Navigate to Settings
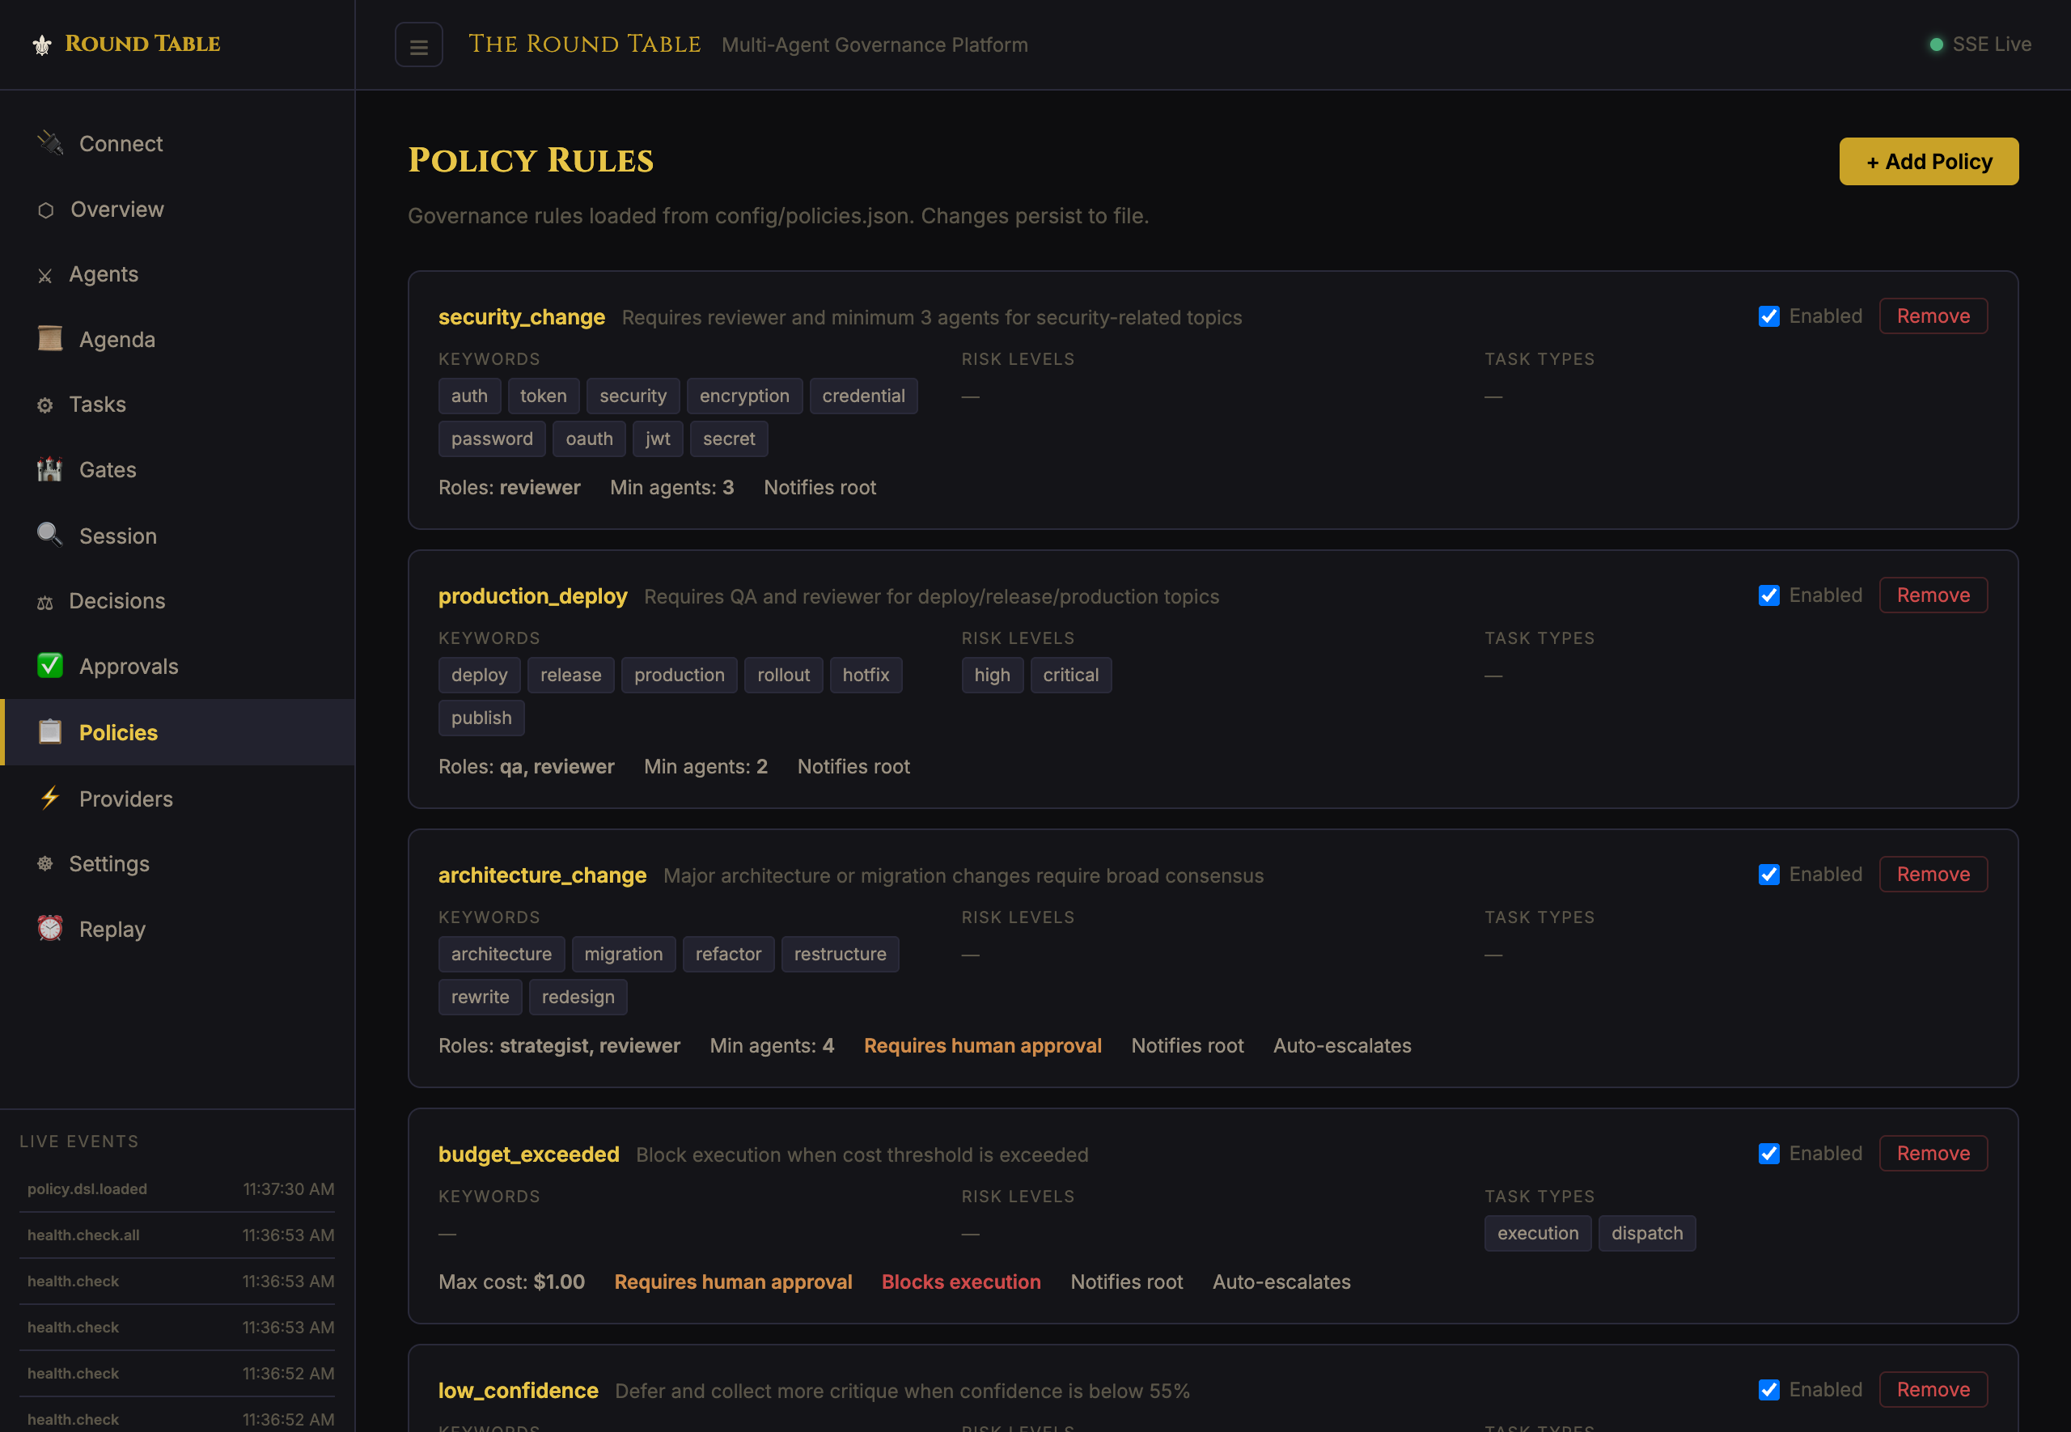 (x=178, y=864)
